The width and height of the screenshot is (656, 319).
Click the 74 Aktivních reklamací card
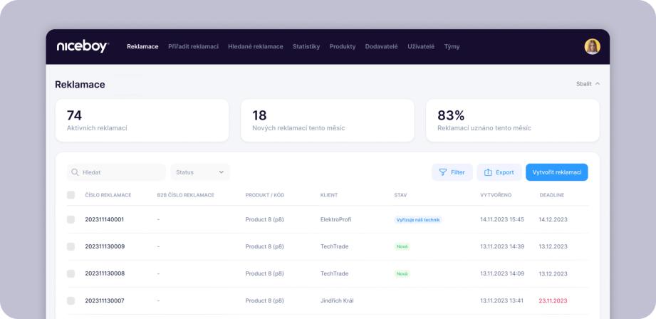click(x=142, y=120)
